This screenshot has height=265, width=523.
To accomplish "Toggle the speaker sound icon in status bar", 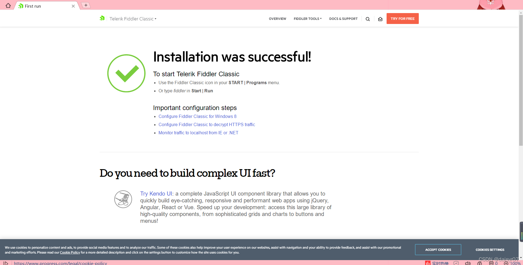I will pos(468,263).
